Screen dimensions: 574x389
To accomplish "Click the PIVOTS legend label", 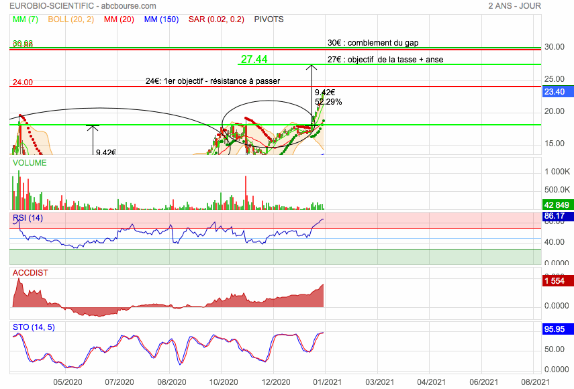I will (269, 19).
